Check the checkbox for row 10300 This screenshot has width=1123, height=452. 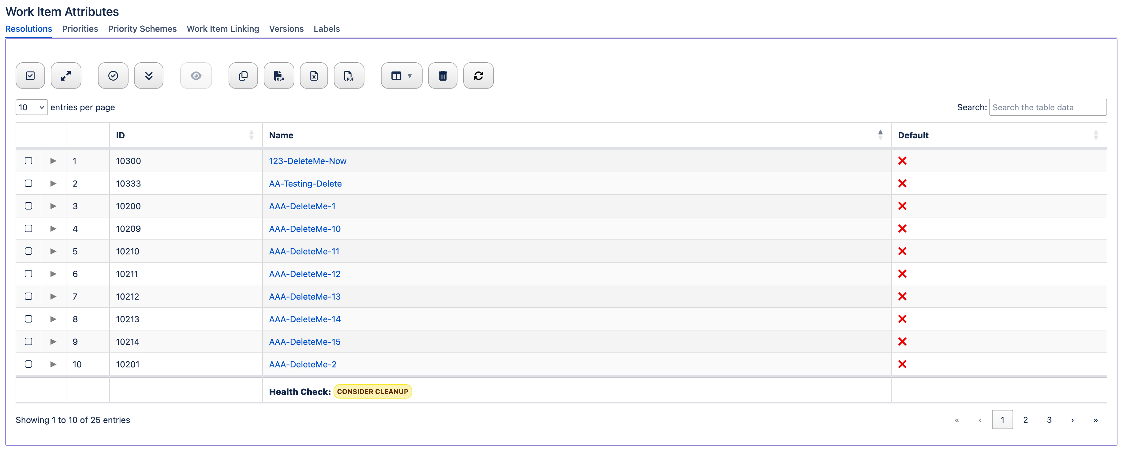[28, 161]
